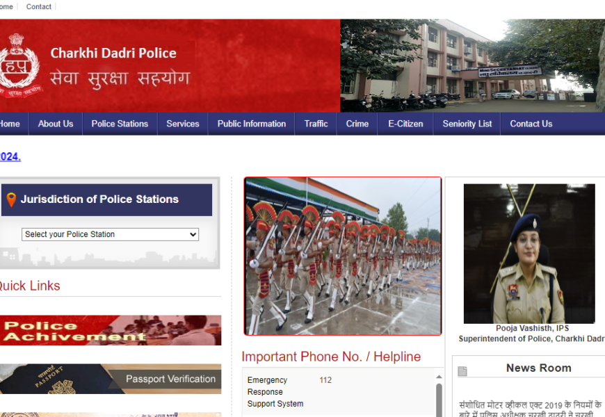The width and height of the screenshot is (605, 417).
Task: Open the E-Citizen menu
Action: (405, 124)
